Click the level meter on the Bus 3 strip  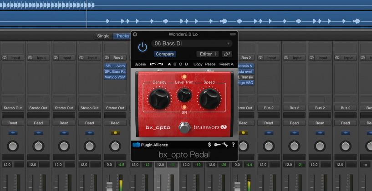point(121,182)
